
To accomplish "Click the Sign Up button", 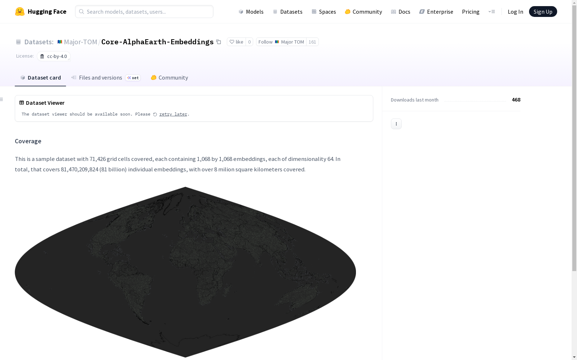I will 543,12.
